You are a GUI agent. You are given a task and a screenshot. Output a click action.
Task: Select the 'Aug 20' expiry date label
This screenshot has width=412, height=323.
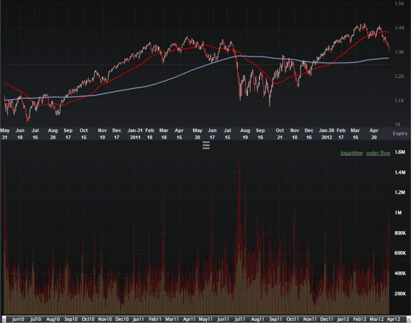coord(53,134)
